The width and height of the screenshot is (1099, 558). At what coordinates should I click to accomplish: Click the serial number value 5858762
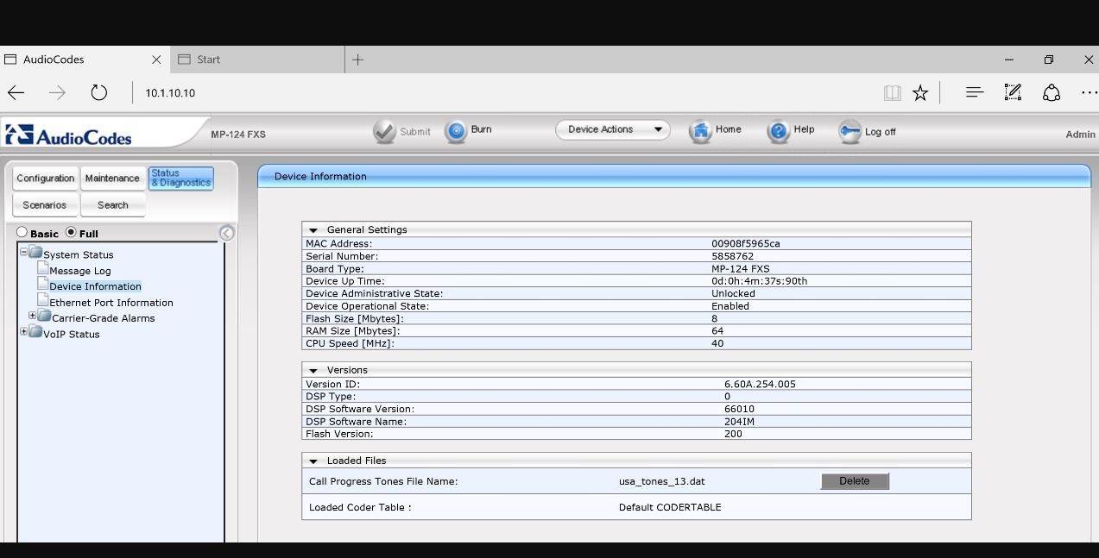pyautogui.click(x=733, y=256)
